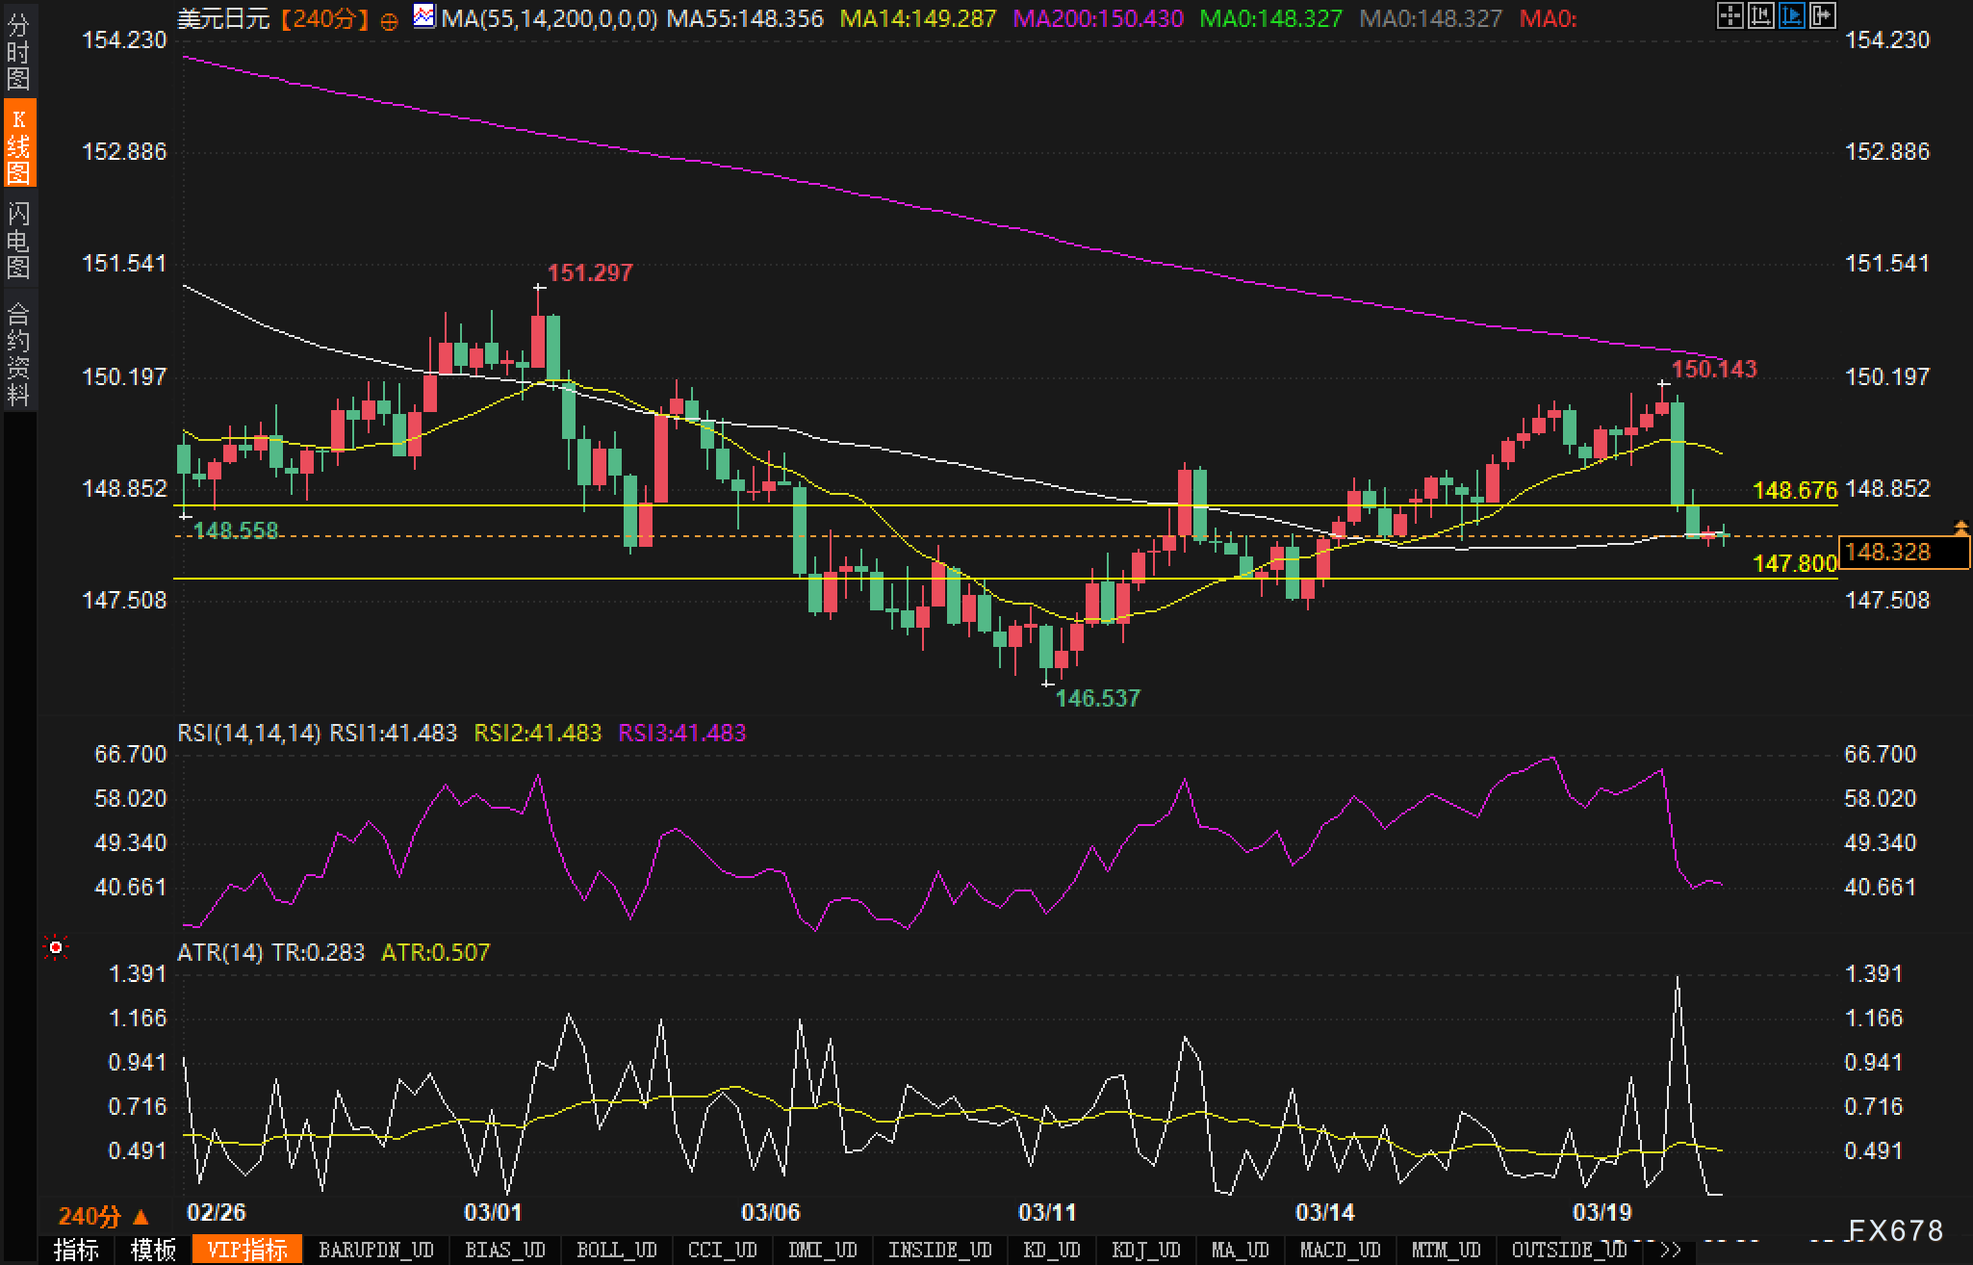Open 合约资料 panel in left sidebar

click(18, 353)
